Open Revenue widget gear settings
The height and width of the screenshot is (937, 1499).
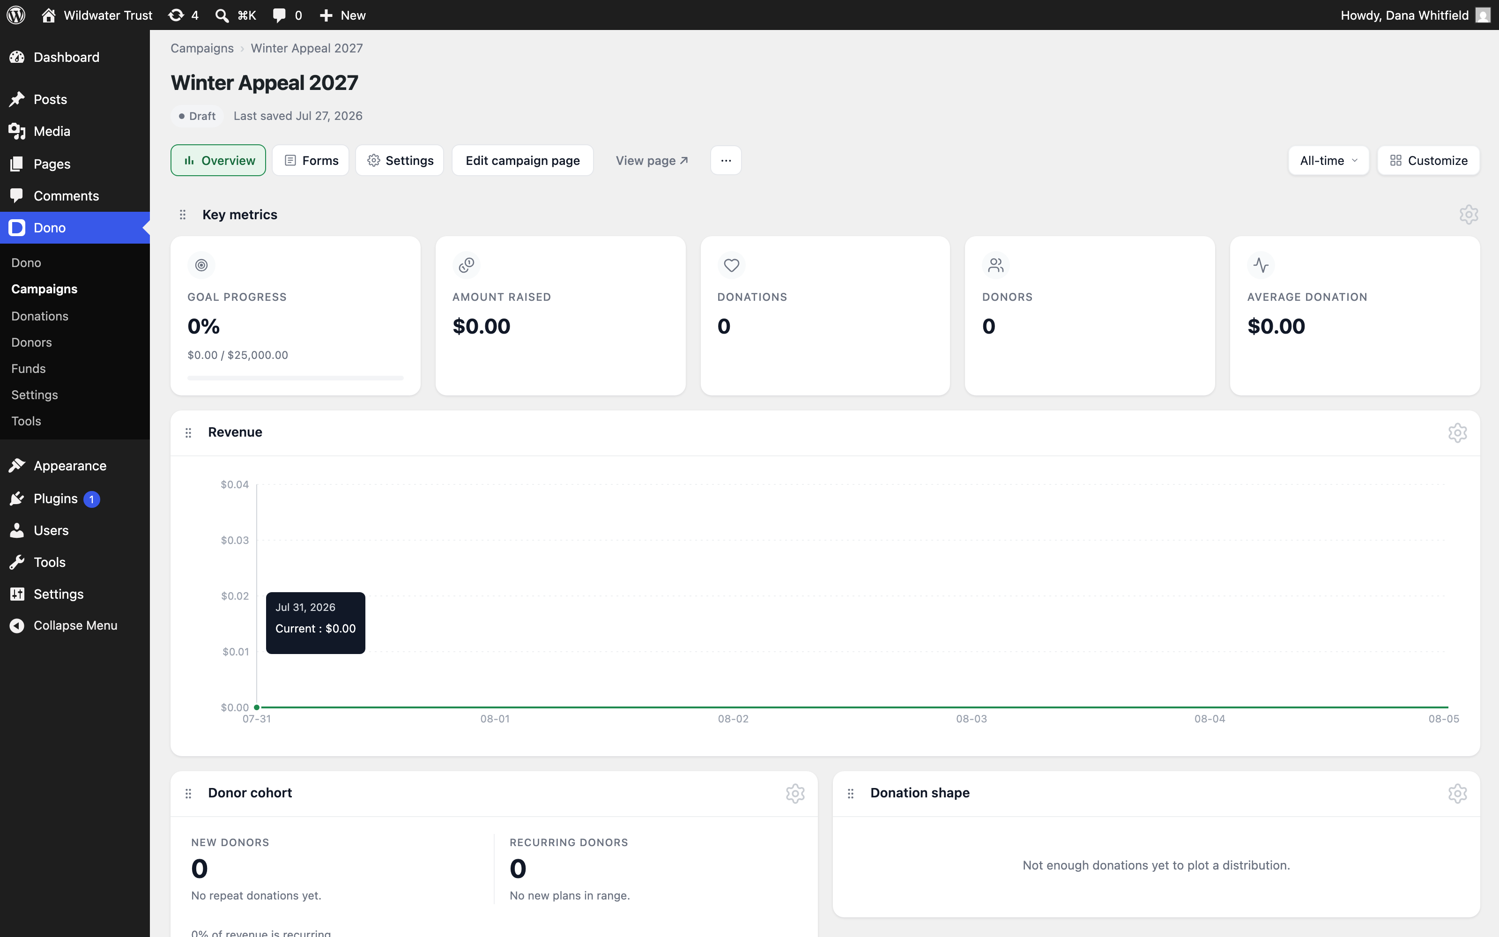click(1457, 432)
